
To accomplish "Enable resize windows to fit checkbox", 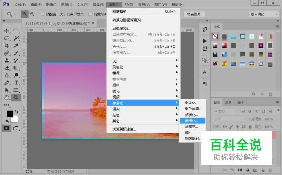I will (x=43, y=14).
